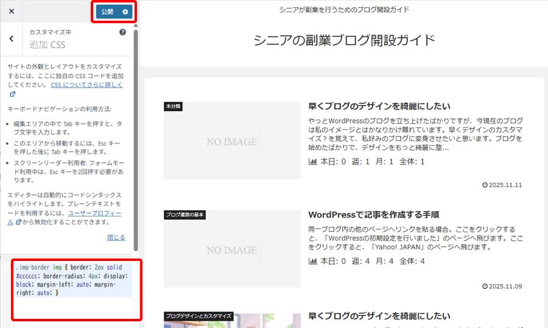548x328 pixels.
Task: Open the CSS についてさらに詳しく link
Action: pyautogui.click(x=86, y=85)
